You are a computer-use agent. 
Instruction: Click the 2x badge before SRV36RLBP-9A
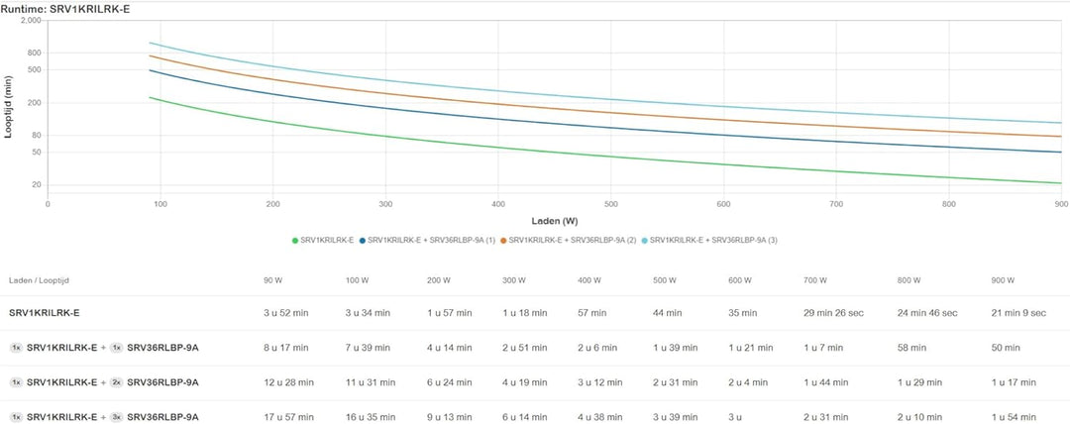(117, 382)
